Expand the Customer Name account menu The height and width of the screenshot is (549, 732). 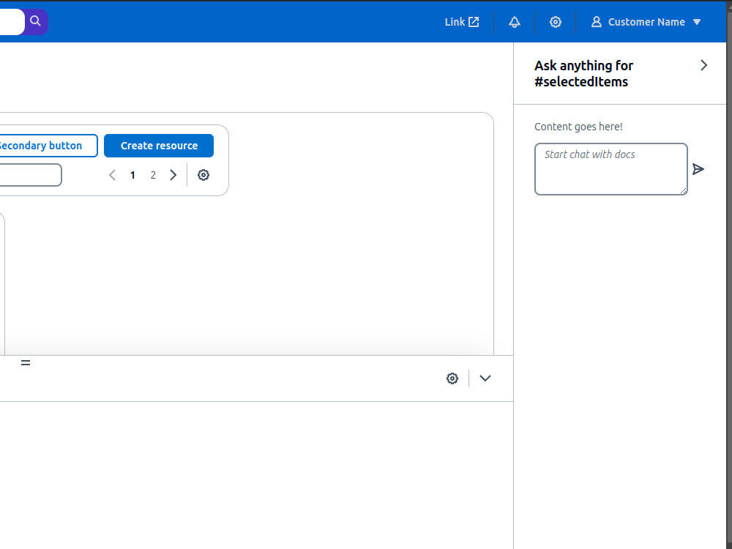(646, 22)
